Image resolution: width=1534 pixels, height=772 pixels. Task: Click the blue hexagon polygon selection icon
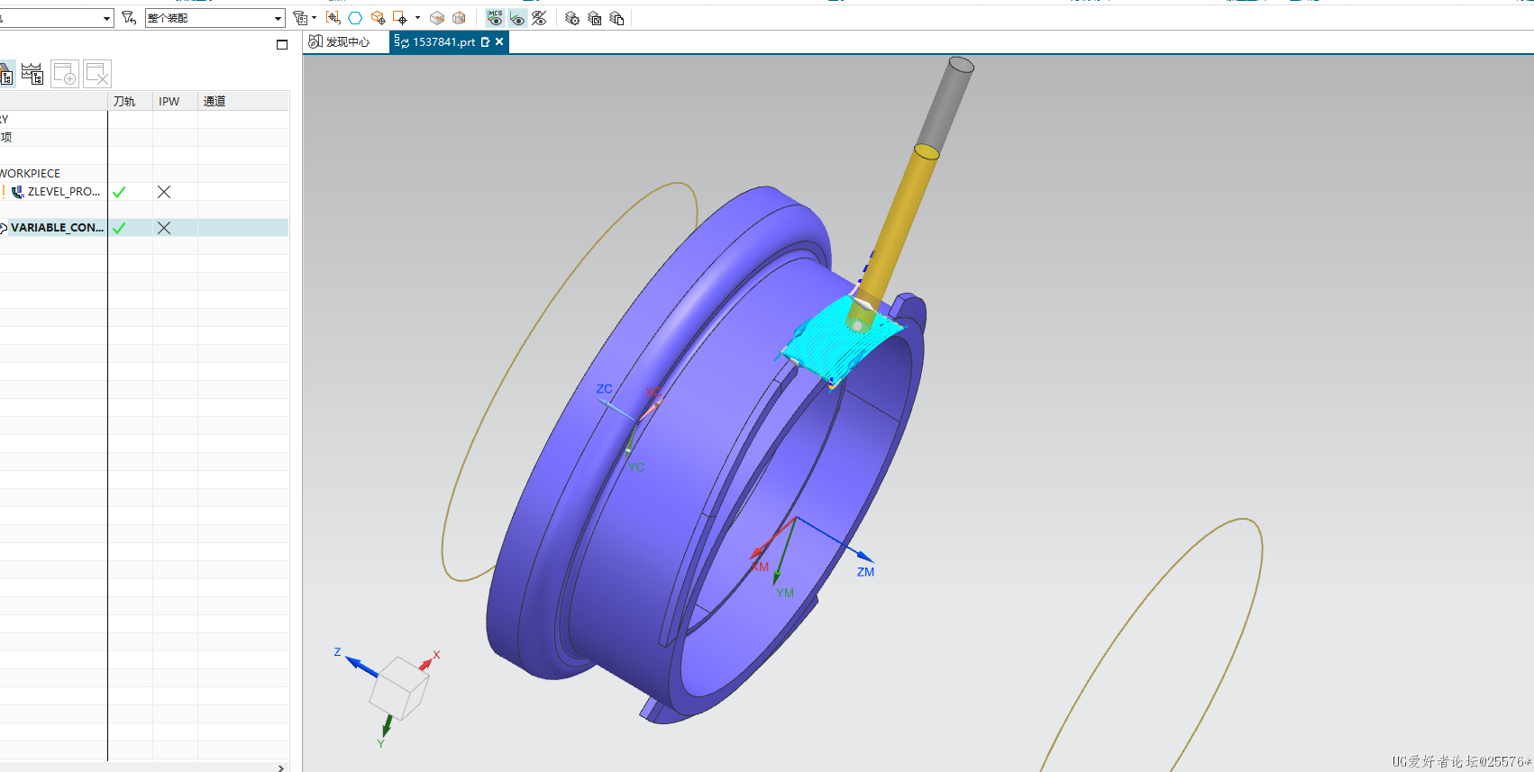click(355, 18)
